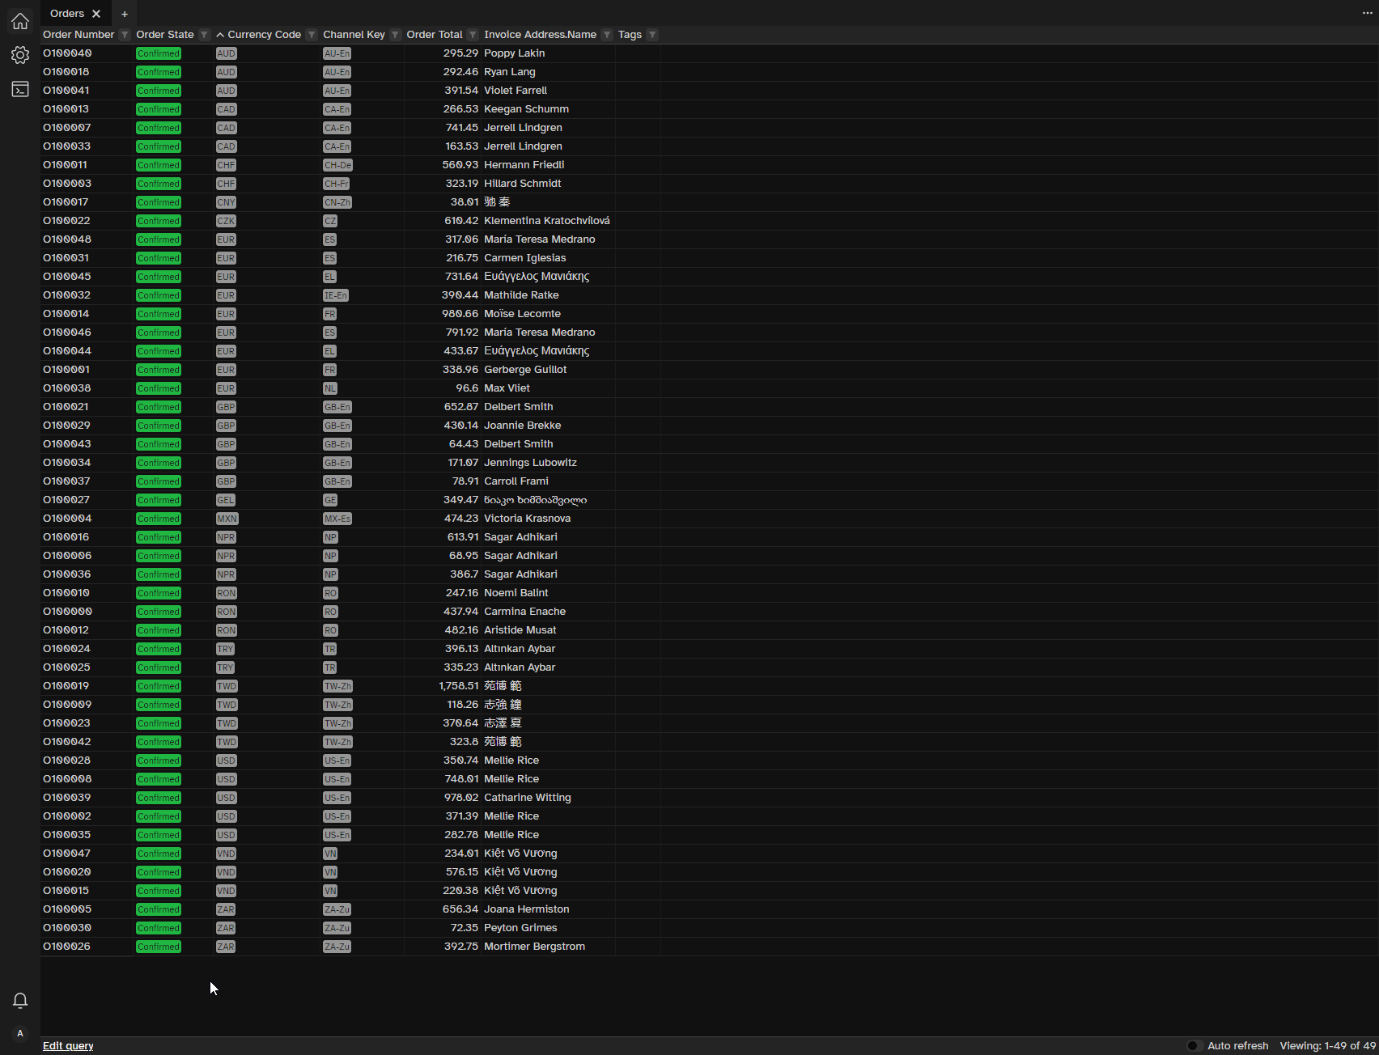Viewport: 1379px width, 1055px height.
Task: Open the filter for the Channel Key column
Action: coord(394,35)
